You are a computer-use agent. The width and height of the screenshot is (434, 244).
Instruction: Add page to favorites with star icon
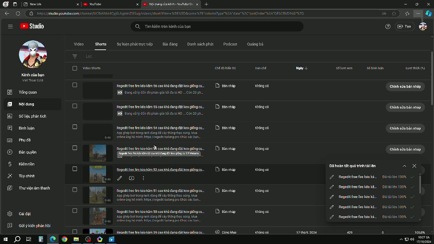coord(394,14)
